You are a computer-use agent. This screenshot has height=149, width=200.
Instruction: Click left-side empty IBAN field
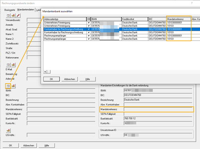coord(61,90)
